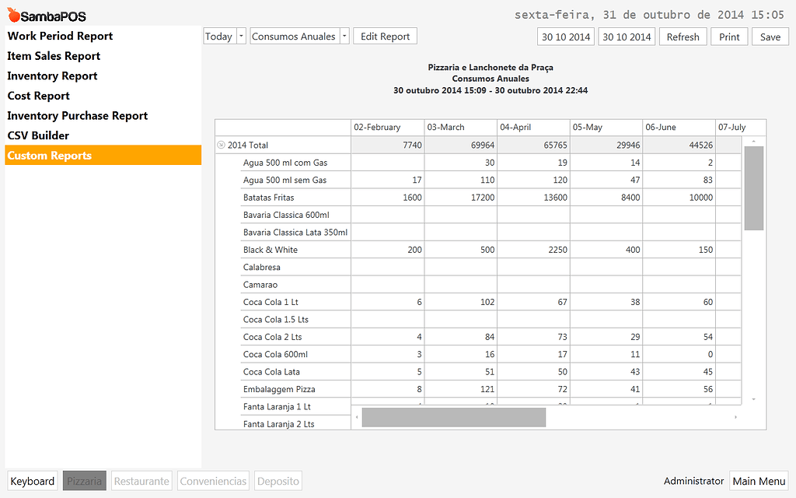
Task: Select the Item Sales Report
Action: pos(53,55)
